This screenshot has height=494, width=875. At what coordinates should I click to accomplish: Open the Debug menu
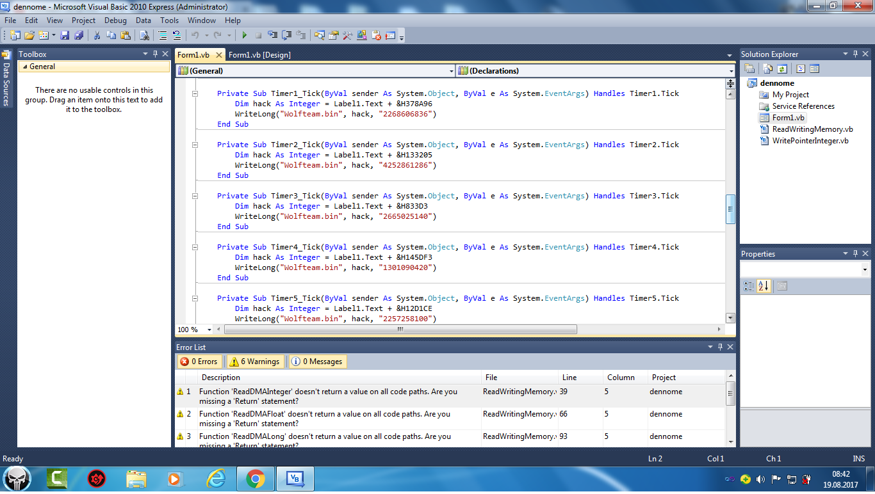click(x=115, y=20)
